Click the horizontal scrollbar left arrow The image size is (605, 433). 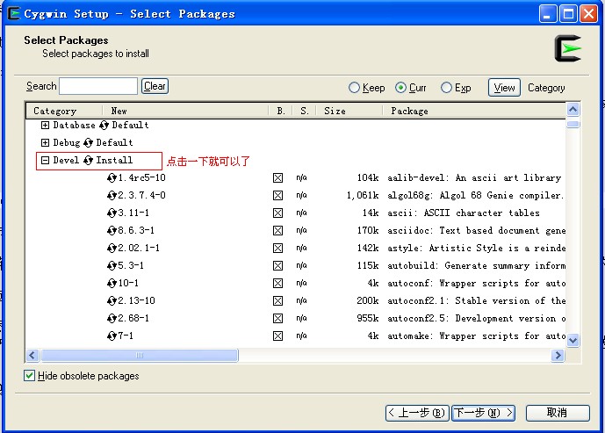pyautogui.click(x=32, y=356)
